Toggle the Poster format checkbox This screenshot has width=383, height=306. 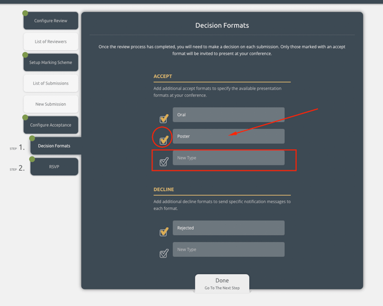click(x=163, y=139)
